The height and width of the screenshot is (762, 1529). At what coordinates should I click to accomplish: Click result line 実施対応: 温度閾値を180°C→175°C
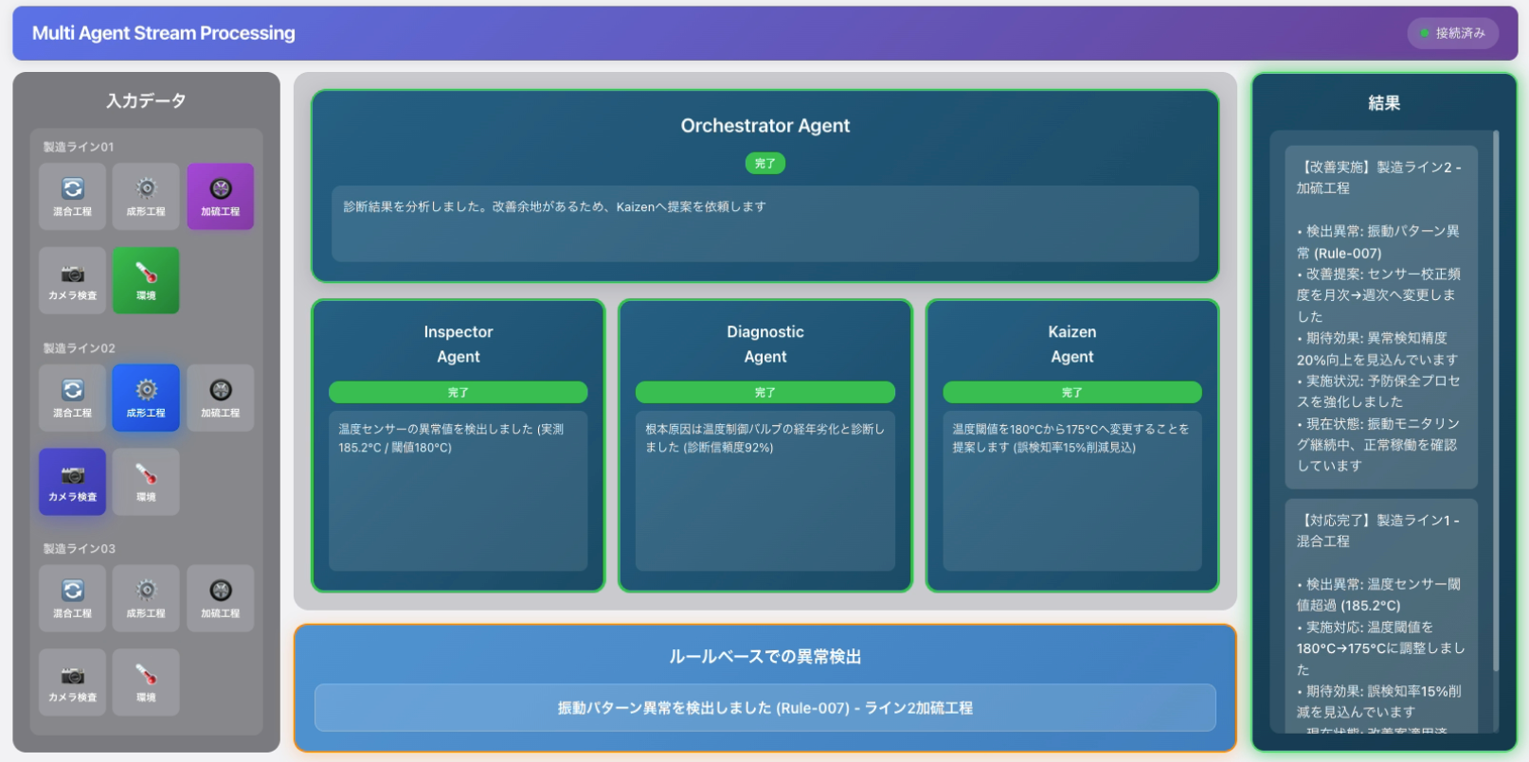[x=1381, y=648]
